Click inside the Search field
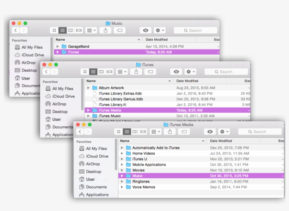The width and height of the screenshot is (289, 211). [x=260, y=131]
